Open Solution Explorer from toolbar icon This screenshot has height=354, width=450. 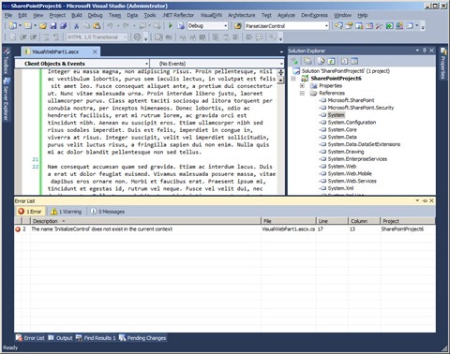338,26
